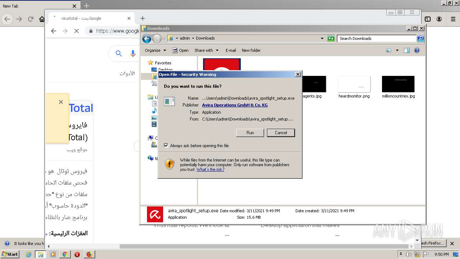
Task: Click the Google voice search microphone
Action: pos(133,54)
